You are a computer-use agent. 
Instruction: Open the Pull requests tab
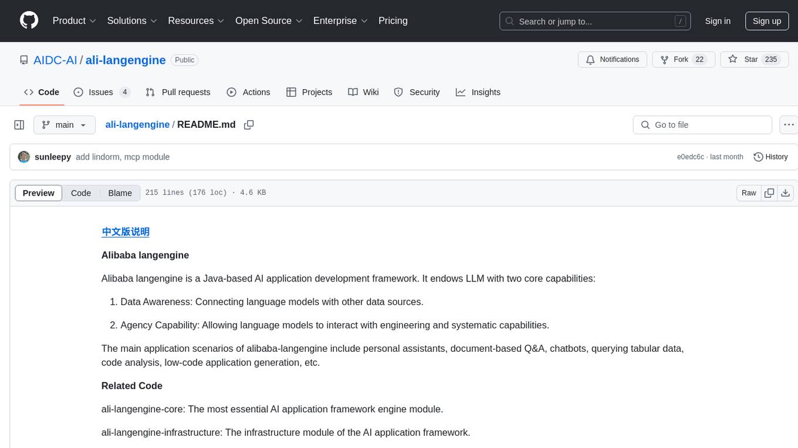[178, 92]
